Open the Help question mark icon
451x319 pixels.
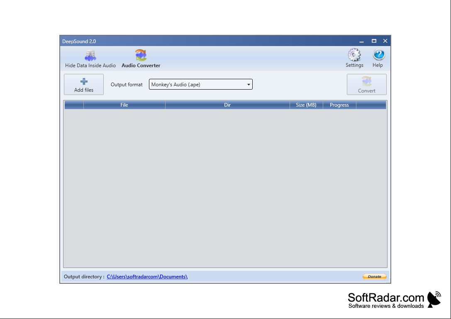tap(378, 58)
